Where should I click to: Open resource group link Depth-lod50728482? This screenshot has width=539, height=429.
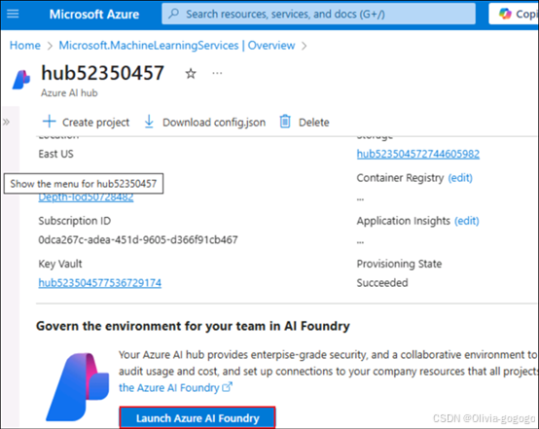(86, 197)
